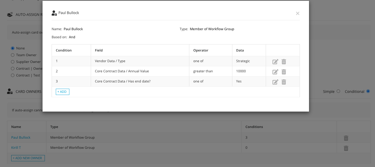Screen dimensions: 375x167
Task: Close the Paul Bullock dialog
Action: [298, 14]
